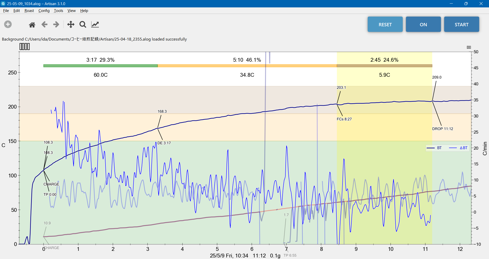This screenshot has width=489, height=259.
Task: Turn on sampling with ON button
Action: [423, 24]
